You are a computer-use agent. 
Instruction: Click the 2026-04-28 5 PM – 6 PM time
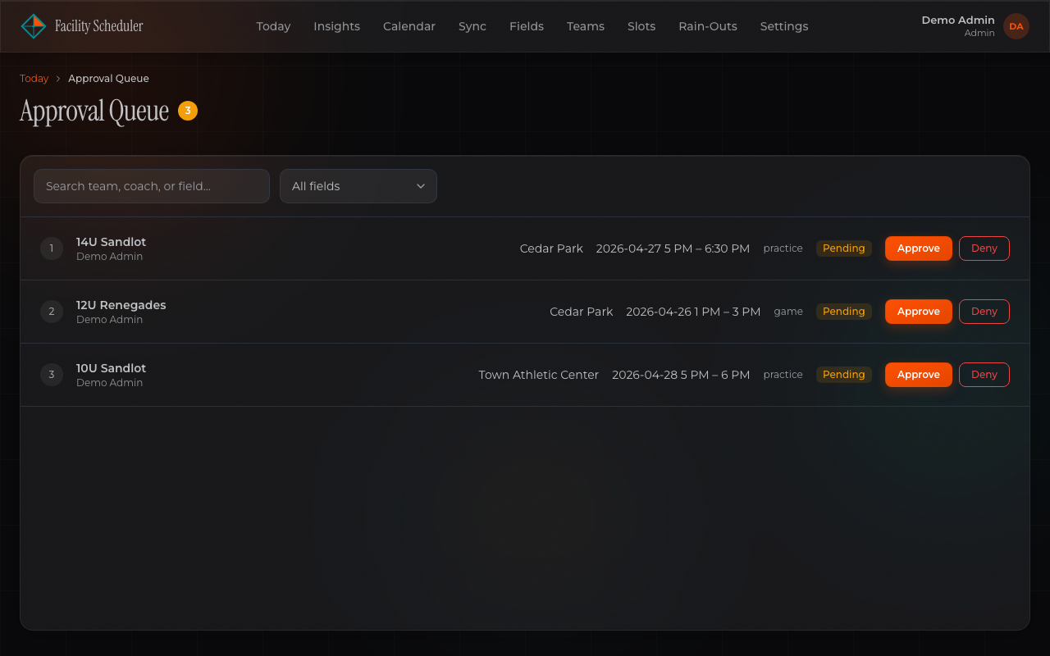tap(681, 375)
